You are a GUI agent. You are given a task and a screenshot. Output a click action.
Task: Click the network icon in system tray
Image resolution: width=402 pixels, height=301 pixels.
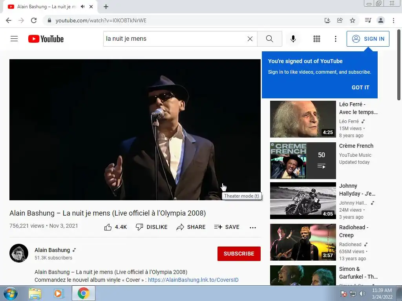[353, 294]
